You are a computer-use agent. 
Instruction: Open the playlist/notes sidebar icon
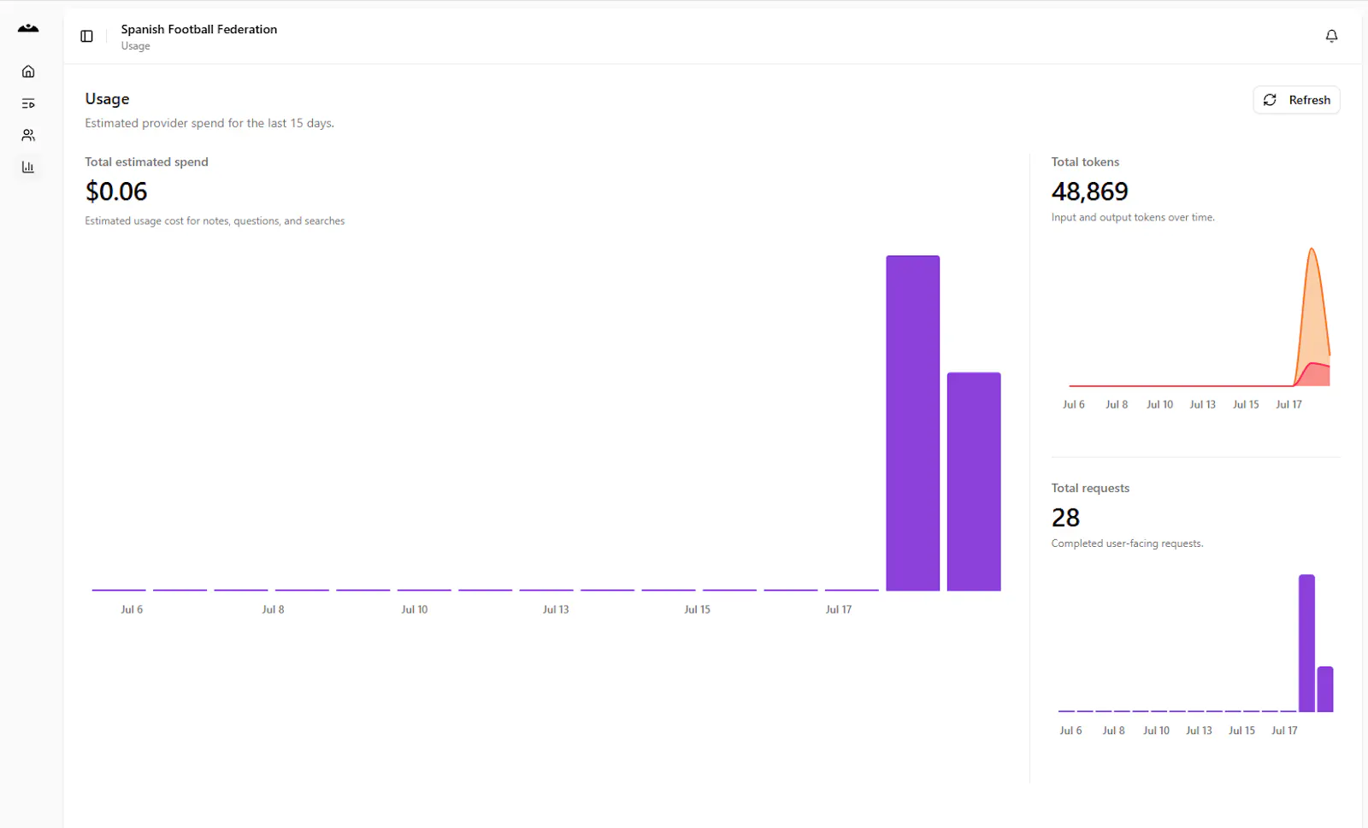coord(28,103)
